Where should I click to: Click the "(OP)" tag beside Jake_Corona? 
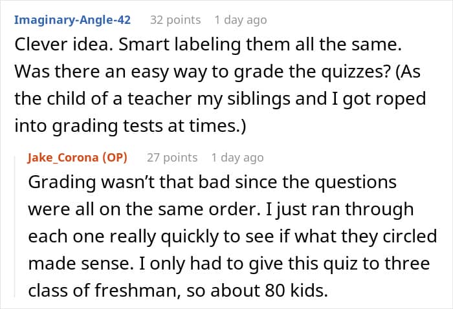click(115, 158)
